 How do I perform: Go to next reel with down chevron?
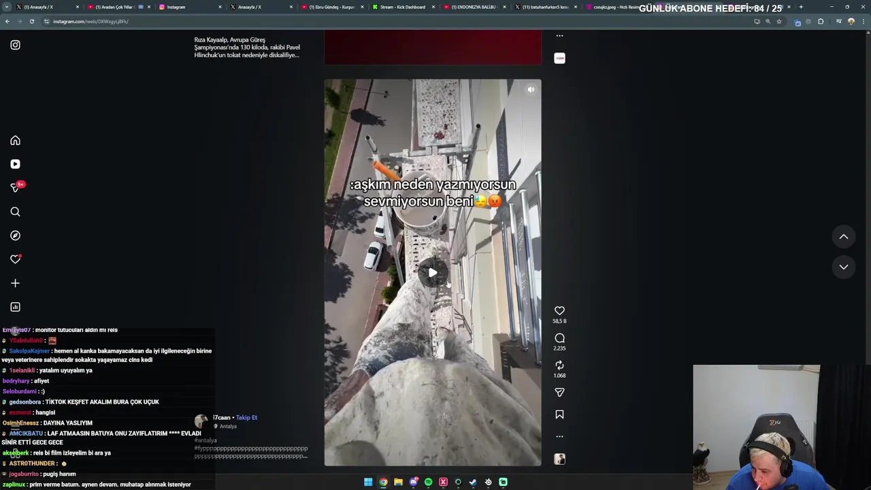pyautogui.click(x=844, y=267)
